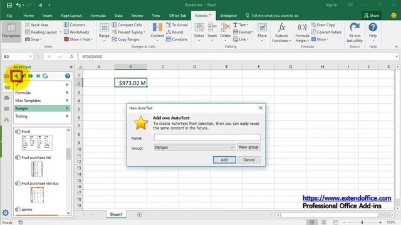401x225 pixels.
Task: Click Sign in
Action: [331, 5]
